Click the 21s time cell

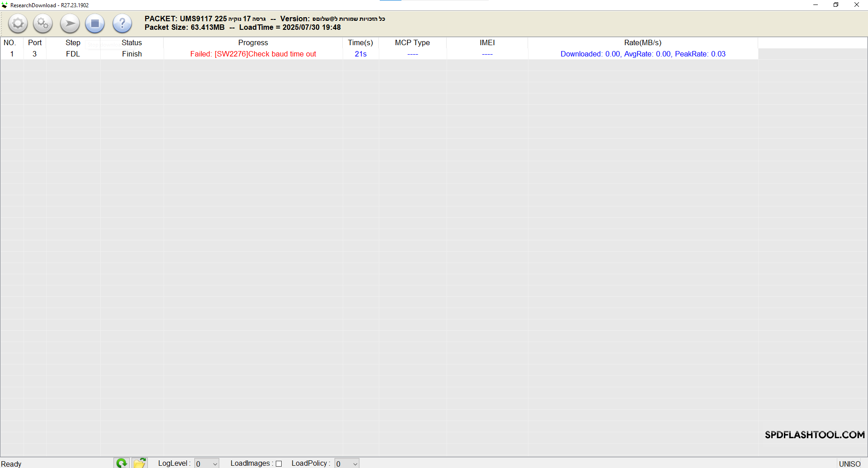click(x=360, y=54)
